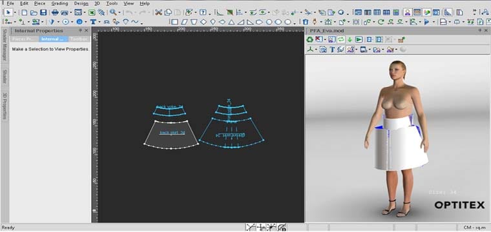Open the View menu
The width and height of the screenshot is (491, 232).
click(x=129, y=3)
